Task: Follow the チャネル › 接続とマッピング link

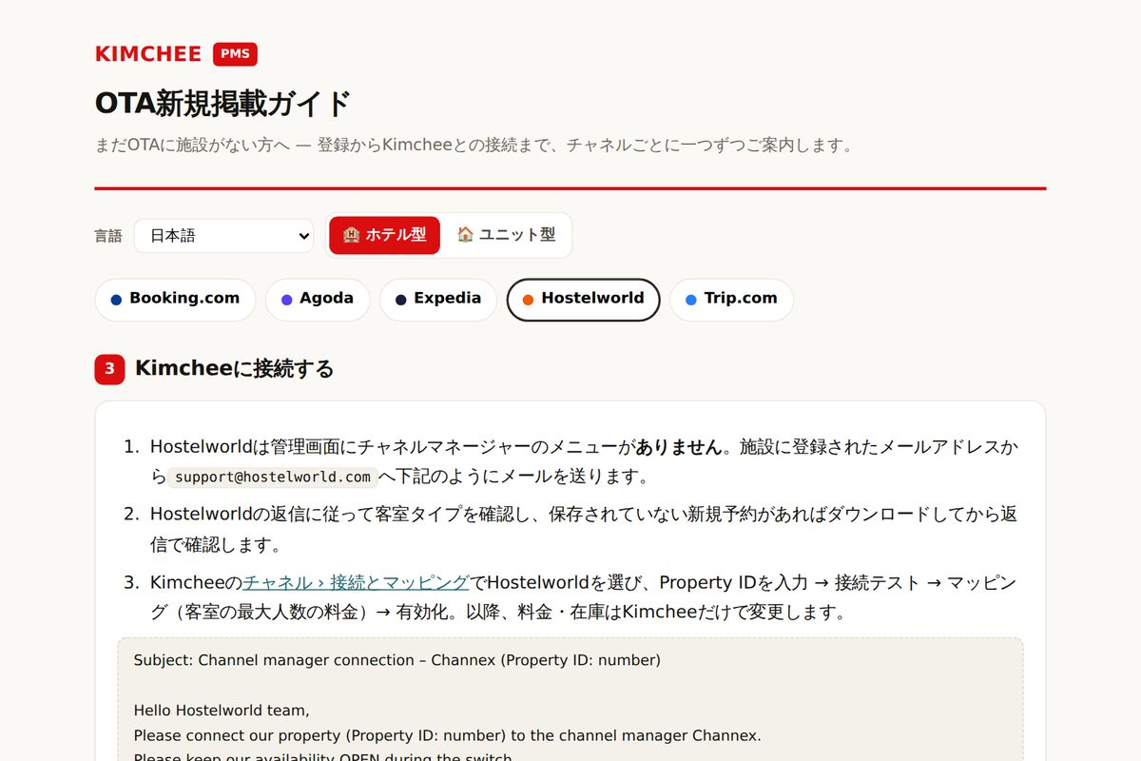Action: tap(357, 582)
